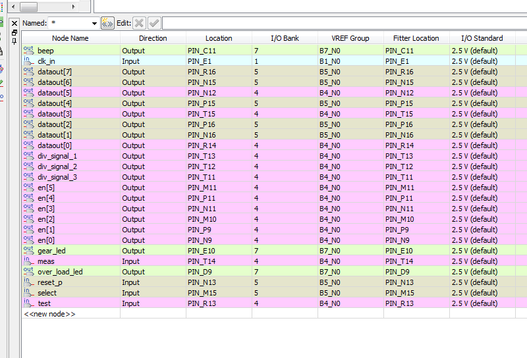
Task: Click Direction cell of reset_p row
Action: click(153, 282)
